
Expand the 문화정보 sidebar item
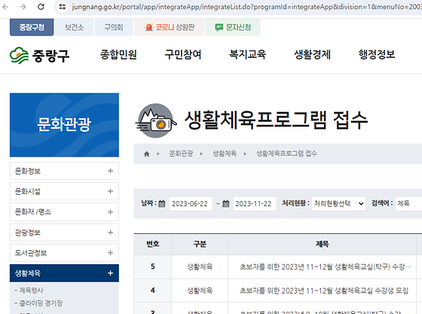[x=64, y=171]
